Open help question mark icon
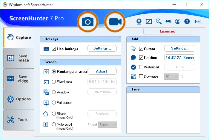 click(x=187, y=21)
